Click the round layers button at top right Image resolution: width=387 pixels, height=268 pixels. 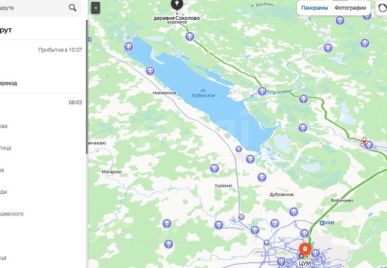click(382, 8)
